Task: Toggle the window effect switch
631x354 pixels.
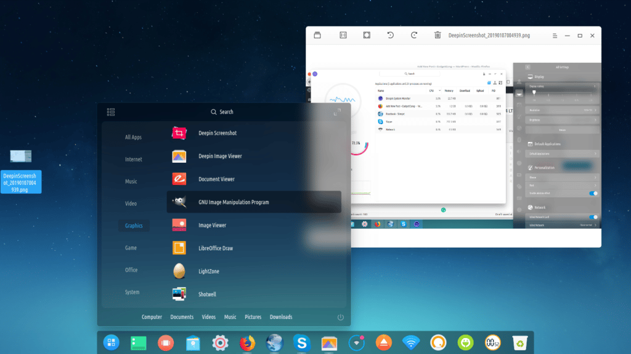Action: (x=593, y=192)
